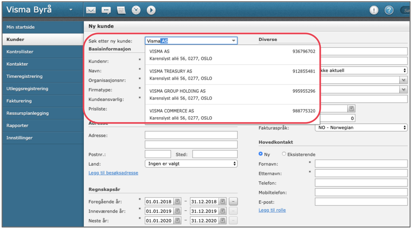Click the Sted input field
Image resolution: width=412 pixels, height=229 pixels.
coord(215,154)
